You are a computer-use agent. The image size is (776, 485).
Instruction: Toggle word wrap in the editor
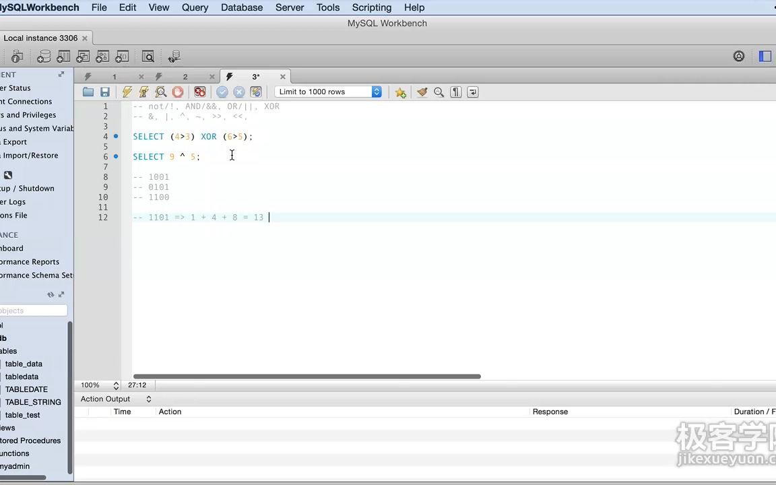pyautogui.click(x=472, y=92)
